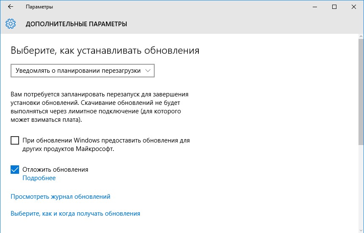Uncheck the Отложить обновления checkbox

[x=15, y=170]
